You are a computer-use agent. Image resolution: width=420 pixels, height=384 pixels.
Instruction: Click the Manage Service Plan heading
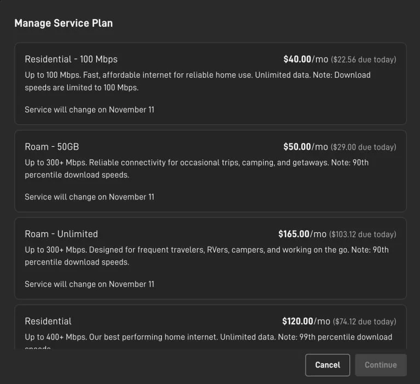tap(63, 23)
